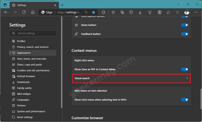Click the settings sidebar scrollbar
Screen dimensions: 202x122
[x=62, y=62]
